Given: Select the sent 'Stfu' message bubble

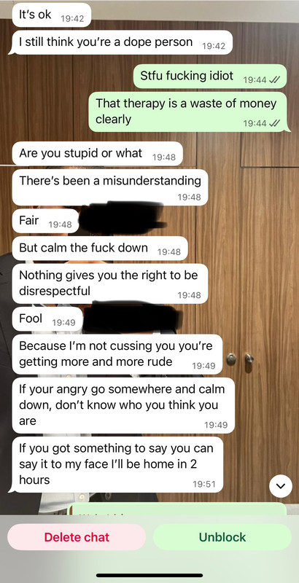Looking at the screenshot, I should point(210,77).
